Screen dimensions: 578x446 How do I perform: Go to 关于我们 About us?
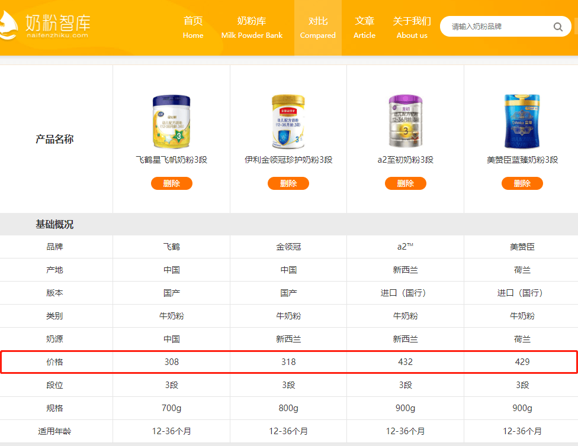pyautogui.click(x=412, y=28)
